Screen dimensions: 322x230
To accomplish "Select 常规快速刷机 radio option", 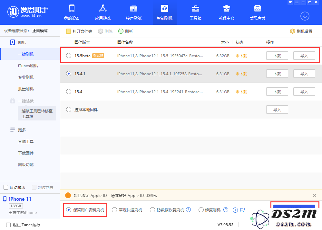I will (114, 210).
